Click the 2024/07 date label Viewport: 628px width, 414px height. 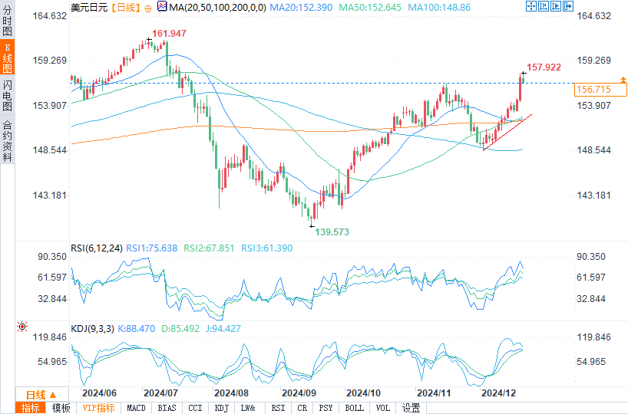160,393
